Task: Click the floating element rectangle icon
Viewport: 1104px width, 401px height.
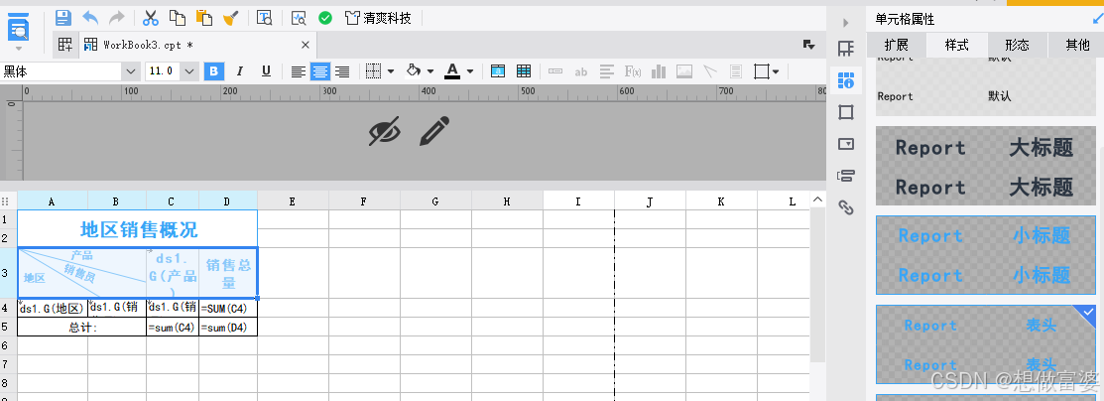Action: [x=762, y=71]
